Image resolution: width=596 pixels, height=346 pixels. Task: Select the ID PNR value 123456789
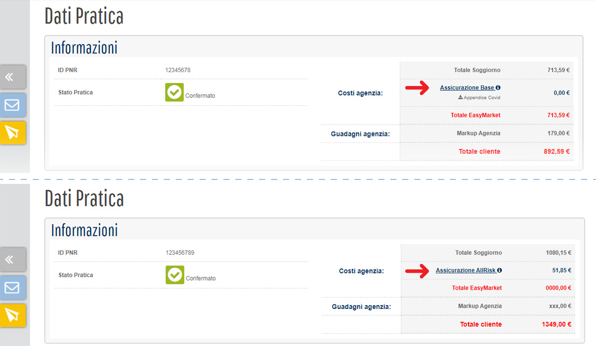(180, 253)
